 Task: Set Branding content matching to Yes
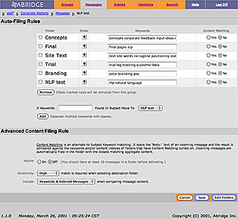tap(208, 73)
